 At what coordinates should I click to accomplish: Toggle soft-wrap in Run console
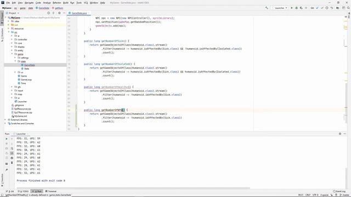(x=12, y=148)
